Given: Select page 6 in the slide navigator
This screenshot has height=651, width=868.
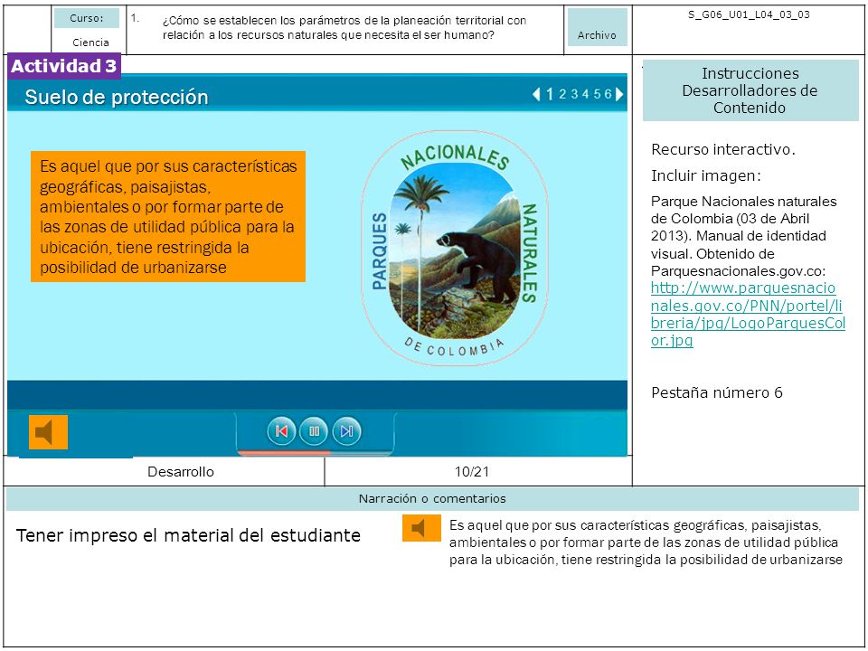Looking at the screenshot, I should (608, 94).
